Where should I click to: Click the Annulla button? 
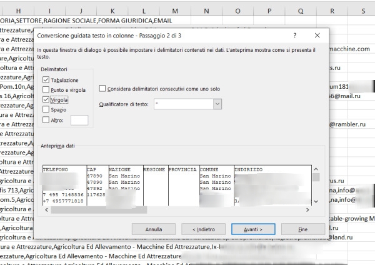pos(154,229)
